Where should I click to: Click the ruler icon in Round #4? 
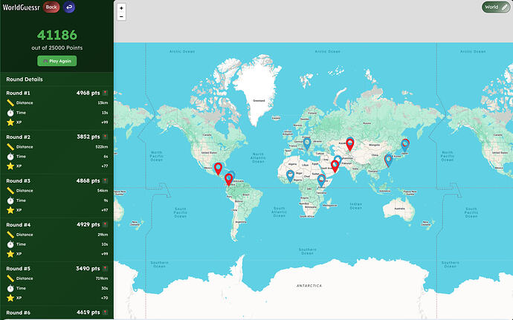[x=10, y=235]
